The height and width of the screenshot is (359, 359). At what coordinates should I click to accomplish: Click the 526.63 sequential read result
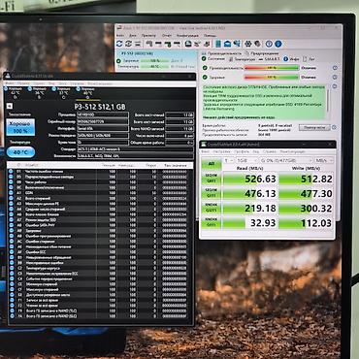pyautogui.click(x=250, y=179)
